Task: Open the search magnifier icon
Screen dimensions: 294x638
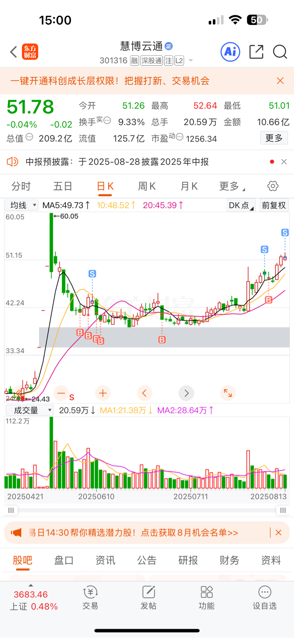Action: coord(280,52)
